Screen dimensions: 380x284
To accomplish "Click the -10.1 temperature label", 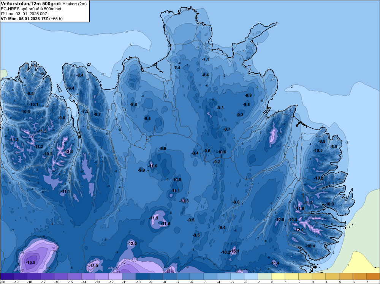I will (33, 104).
